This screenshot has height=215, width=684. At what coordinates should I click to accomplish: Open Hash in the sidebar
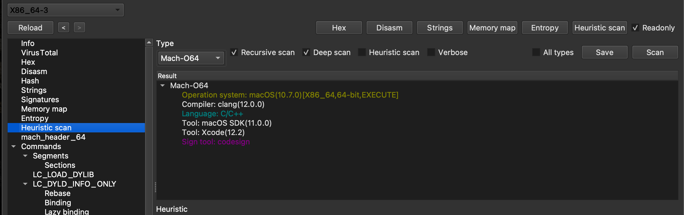(30, 81)
